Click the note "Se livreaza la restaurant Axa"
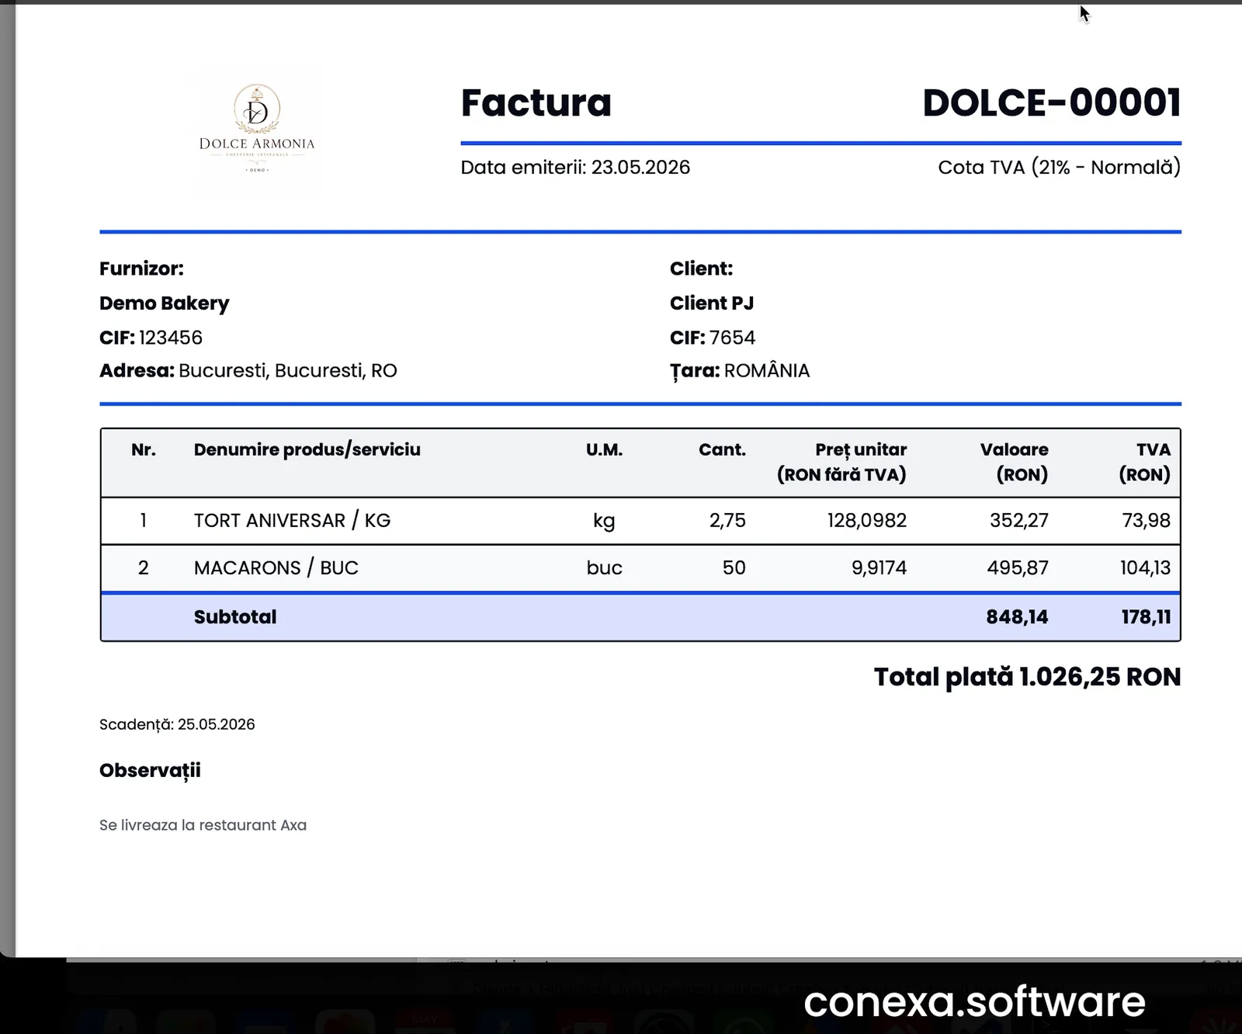The image size is (1242, 1034). [x=203, y=825]
